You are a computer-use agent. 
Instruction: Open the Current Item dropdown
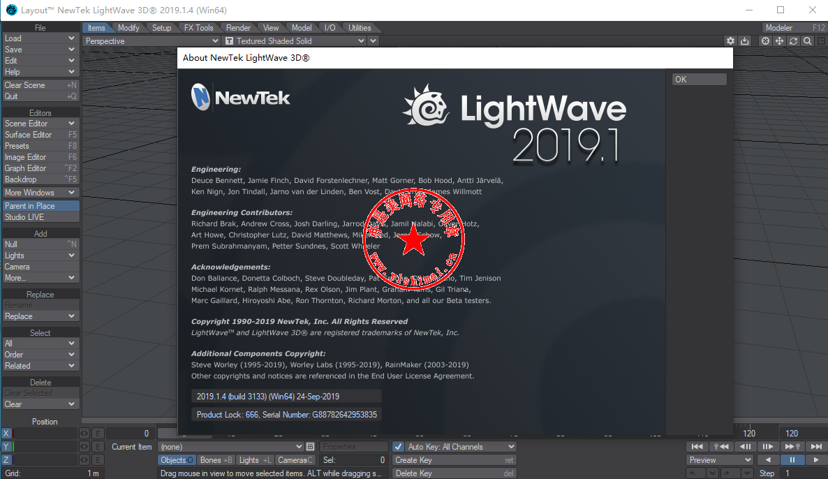(x=231, y=447)
